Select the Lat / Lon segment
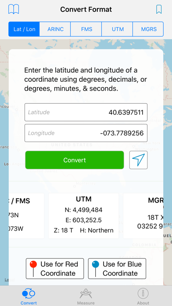This screenshot has height=306, width=172. 24,29
